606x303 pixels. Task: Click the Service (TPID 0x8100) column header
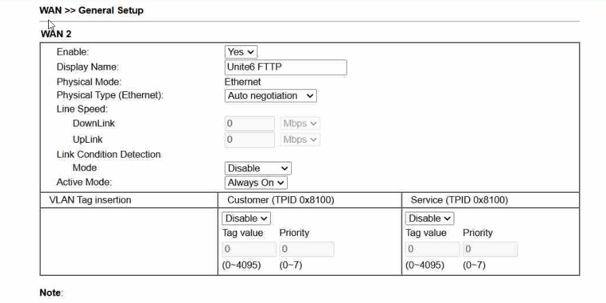(459, 200)
